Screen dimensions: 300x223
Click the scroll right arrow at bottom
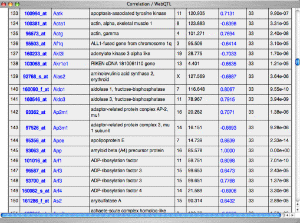click(292, 215)
